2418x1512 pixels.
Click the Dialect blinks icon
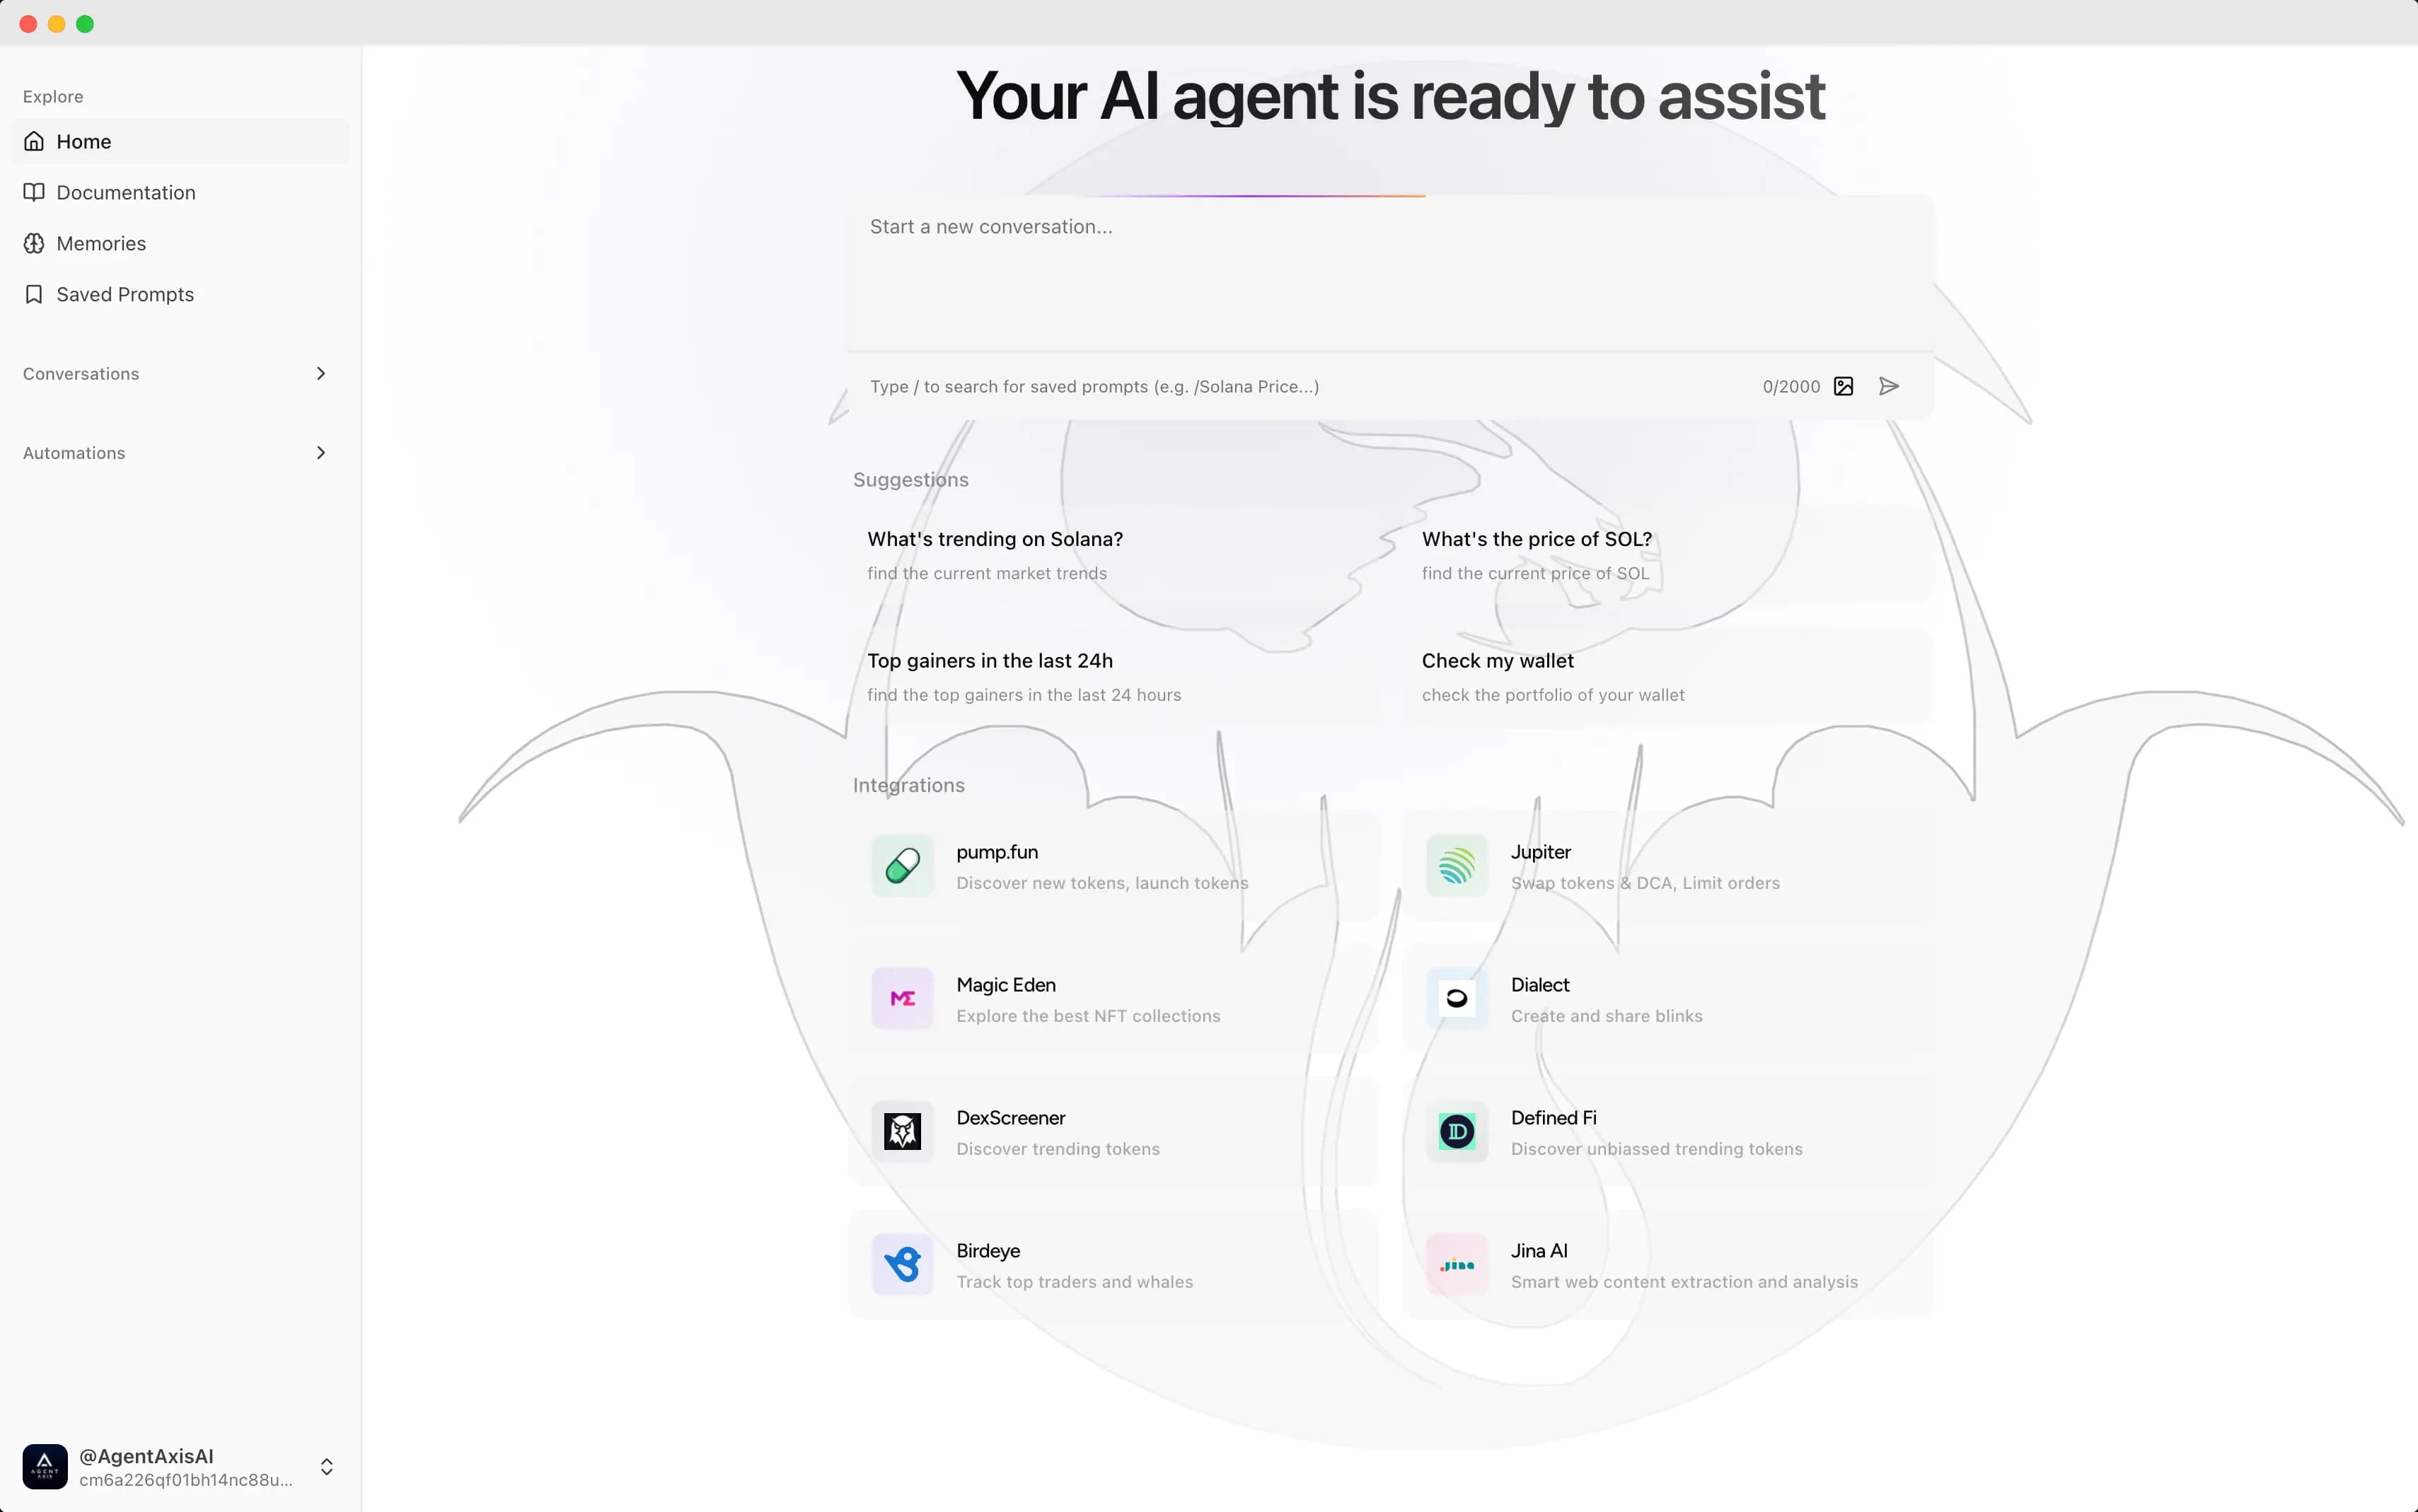point(1457,998)
